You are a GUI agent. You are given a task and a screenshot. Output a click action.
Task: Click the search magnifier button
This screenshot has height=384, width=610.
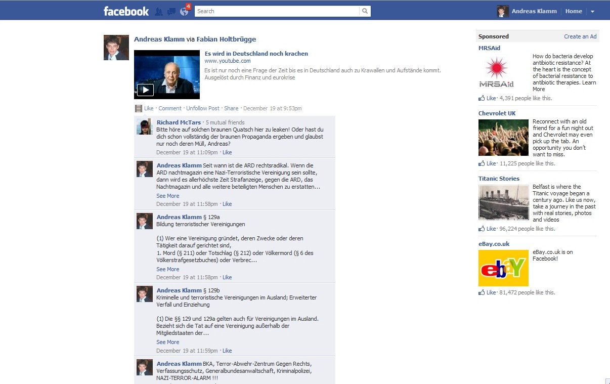(x=365, y=11)
